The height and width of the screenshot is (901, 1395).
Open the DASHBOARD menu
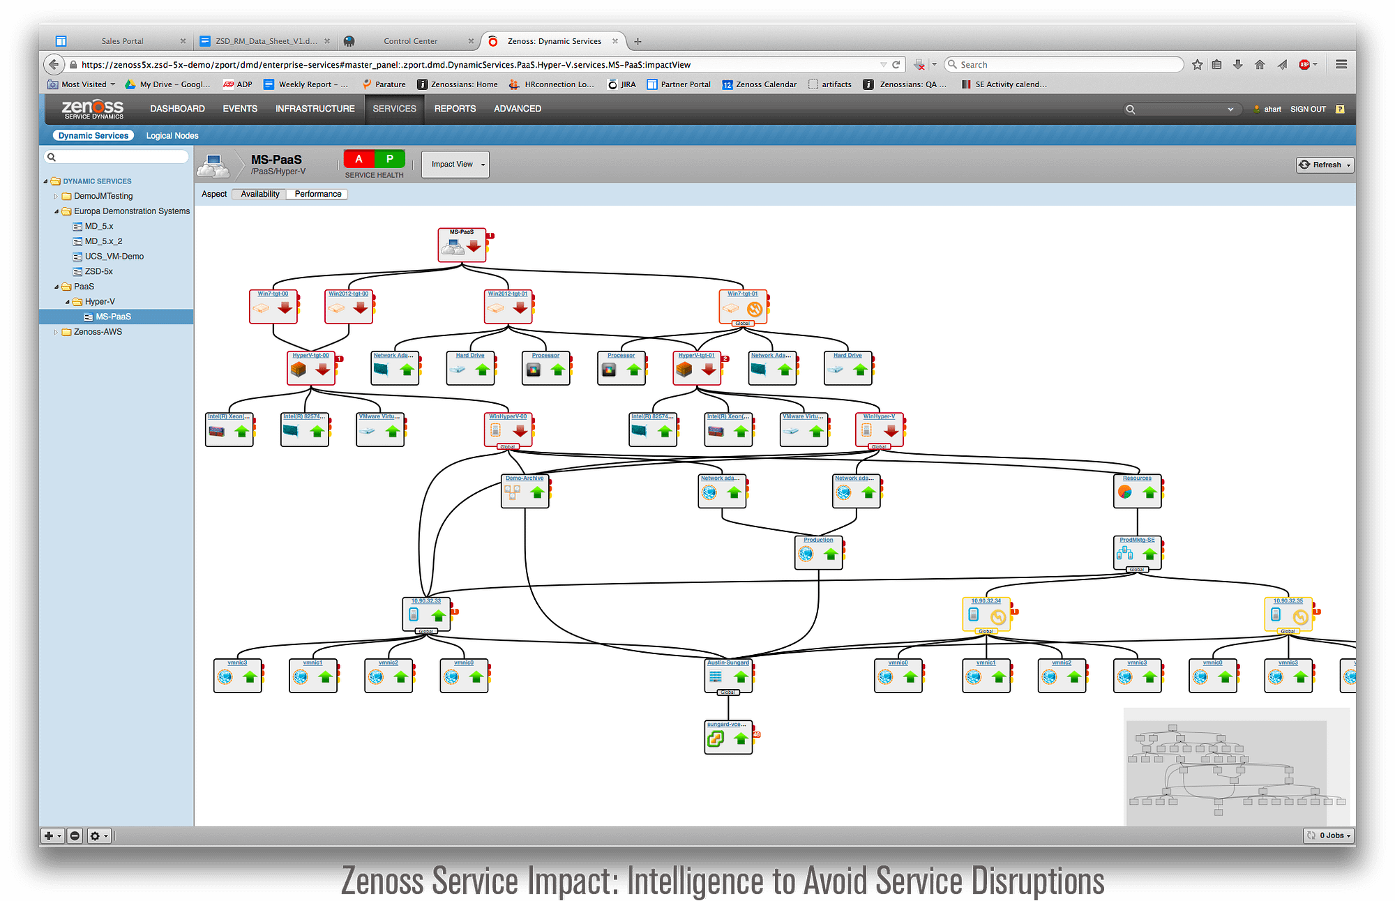click(177, 109)
